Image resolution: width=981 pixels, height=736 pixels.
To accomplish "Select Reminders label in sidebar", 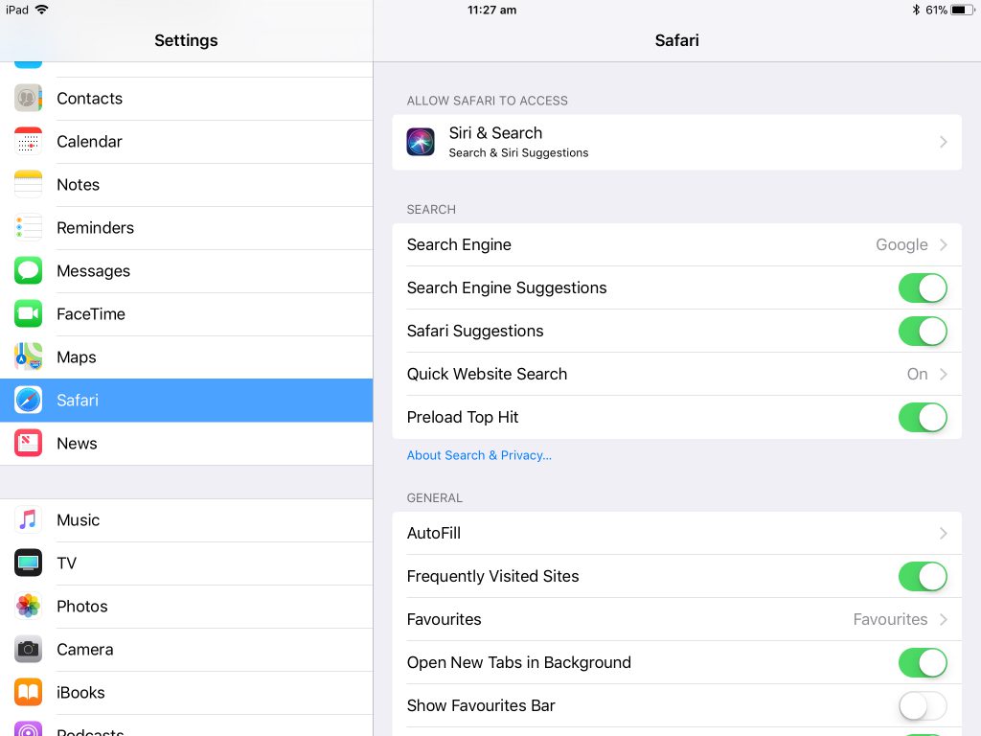I will (x=95, y=228).
